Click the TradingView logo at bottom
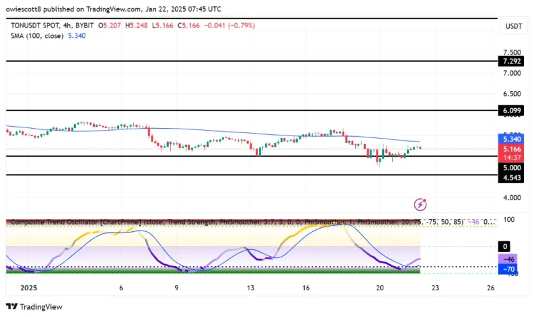 click(34, 307)
